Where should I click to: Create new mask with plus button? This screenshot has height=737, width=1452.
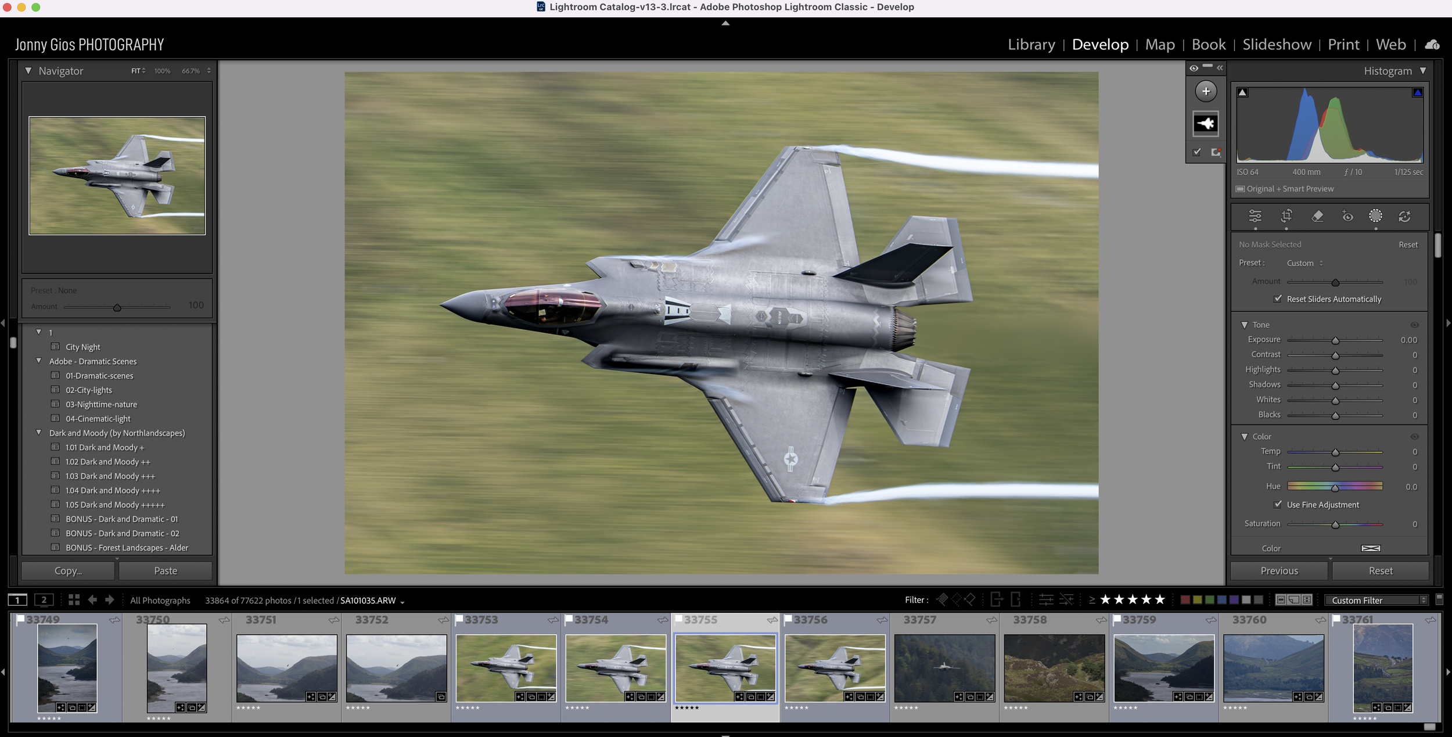(x=1206, y=91)
